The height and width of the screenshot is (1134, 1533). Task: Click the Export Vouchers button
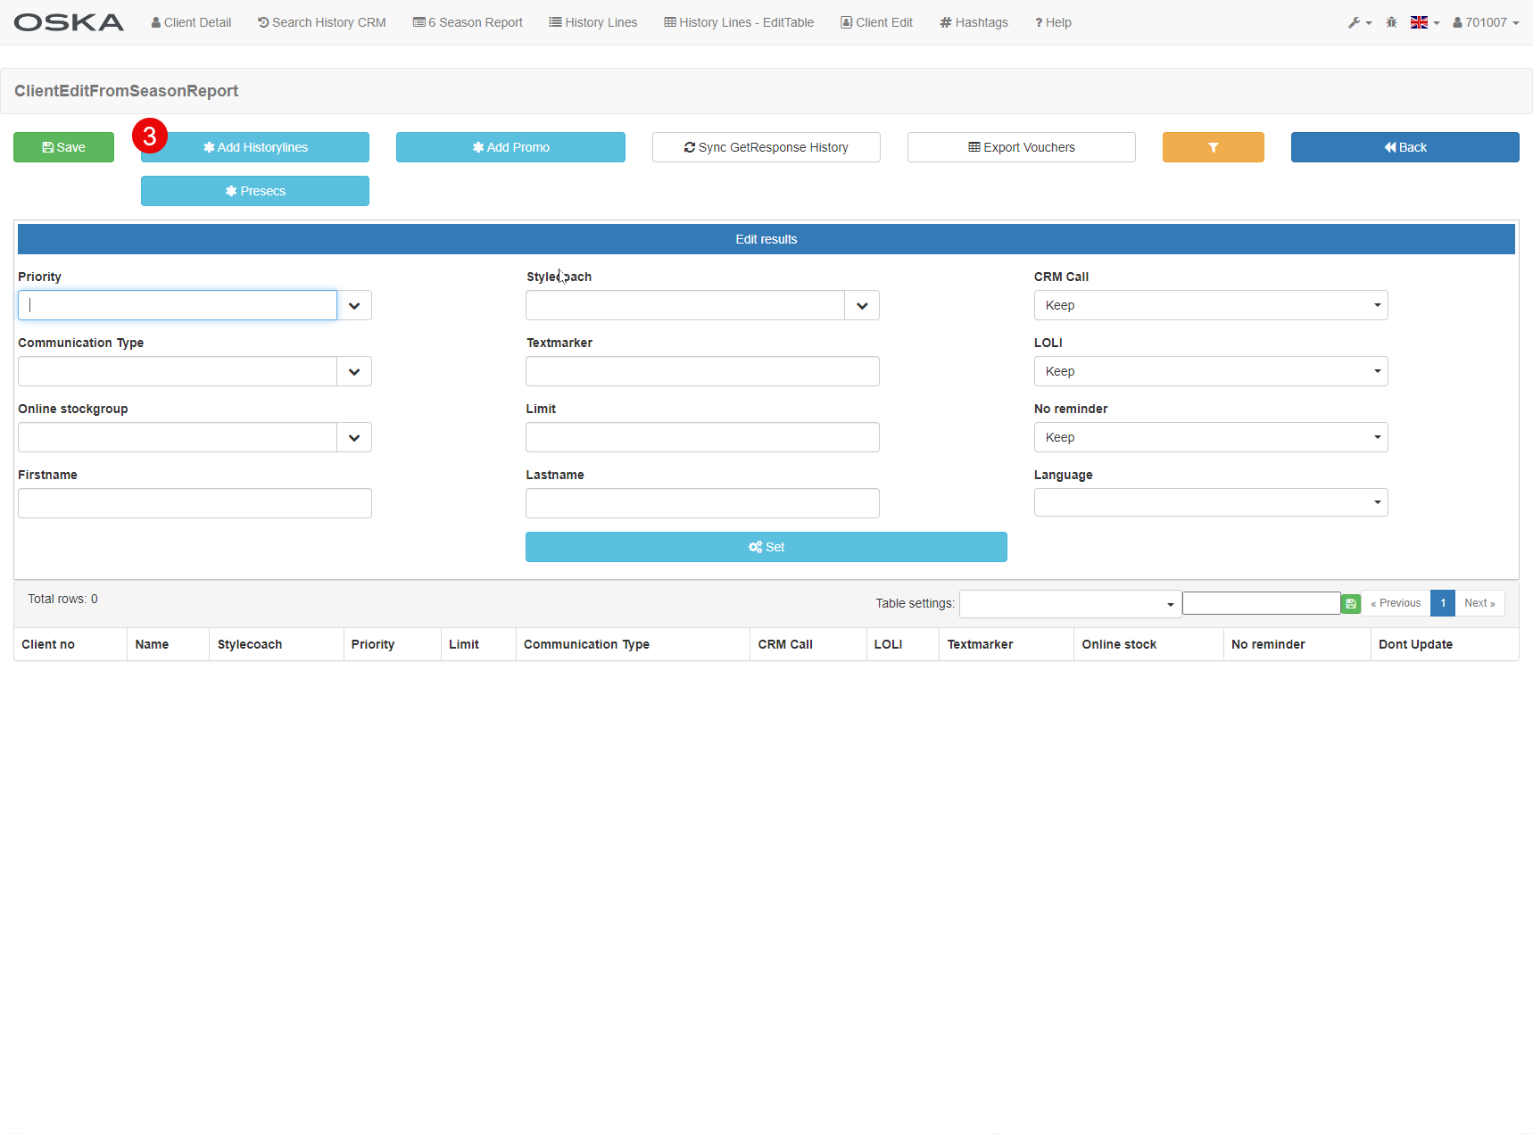[x=1022, y=147]
